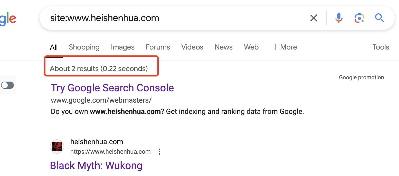Click the https://www.heishenhua.com URL text

pos(110,152)
